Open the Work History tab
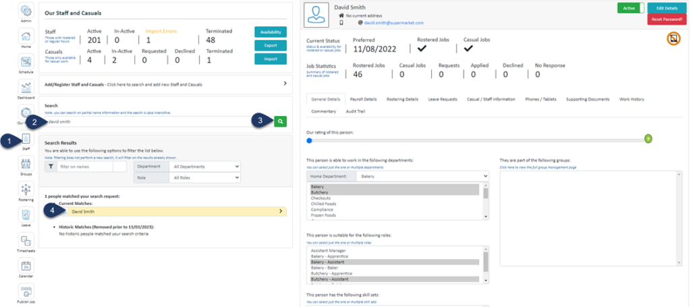This screenshot has width=691, height=307. [x=632, y=99]
